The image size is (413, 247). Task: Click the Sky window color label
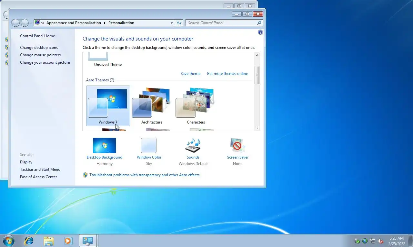pyautogui.click(x=149, y=164)
